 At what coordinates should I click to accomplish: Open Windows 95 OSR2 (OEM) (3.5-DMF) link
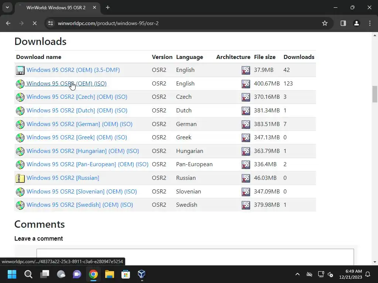coord(73,70)
